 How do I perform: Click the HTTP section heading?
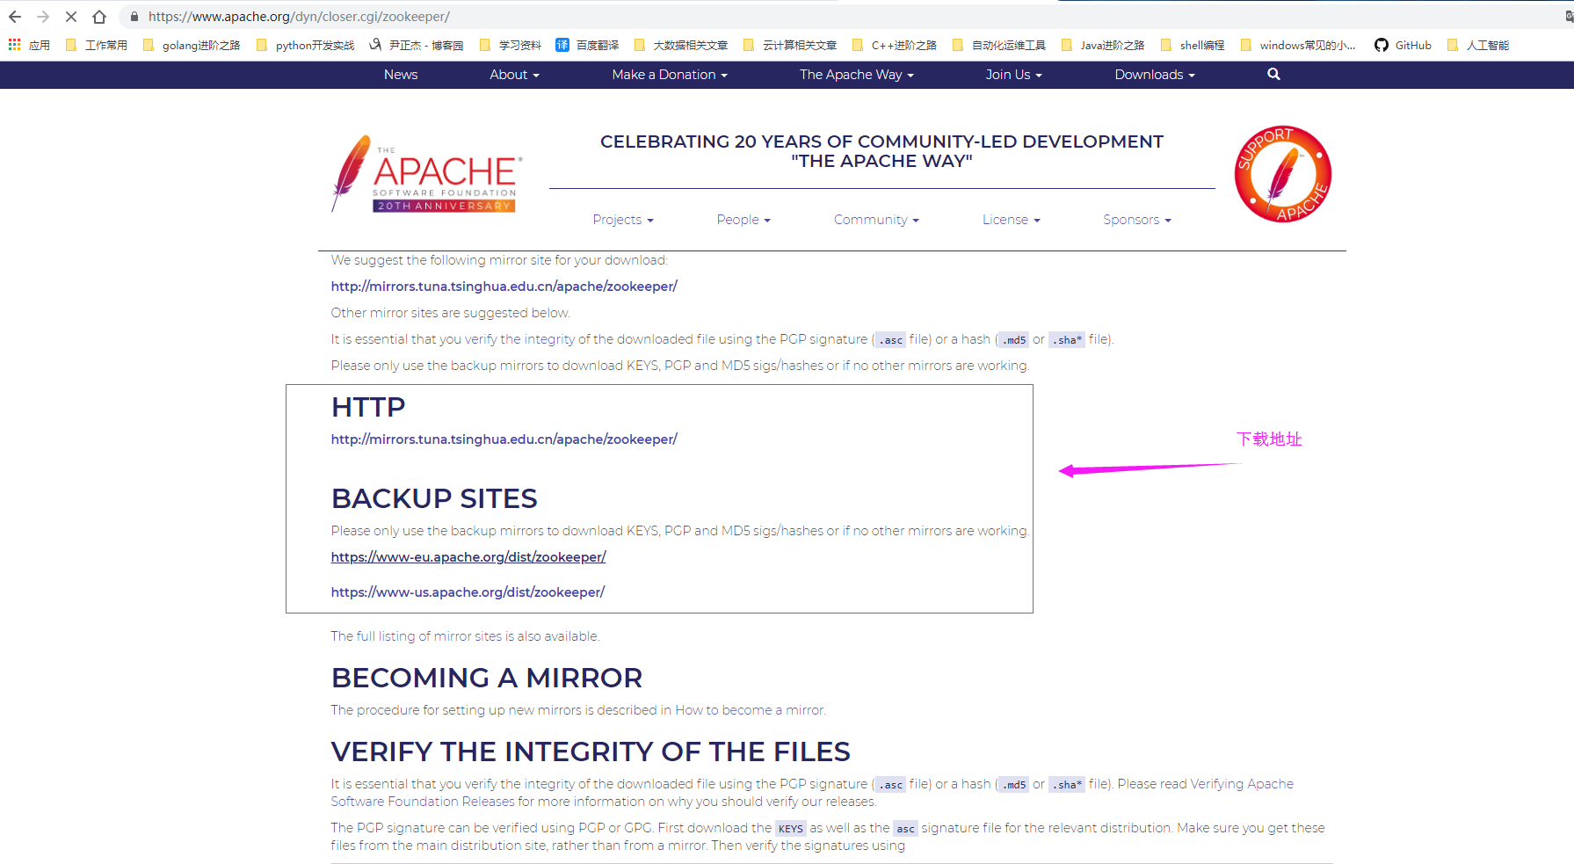(x=368, y=407)
